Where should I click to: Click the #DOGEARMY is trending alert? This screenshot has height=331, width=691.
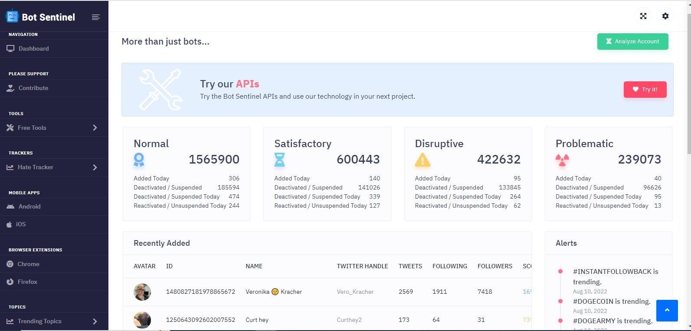(612, 321)
